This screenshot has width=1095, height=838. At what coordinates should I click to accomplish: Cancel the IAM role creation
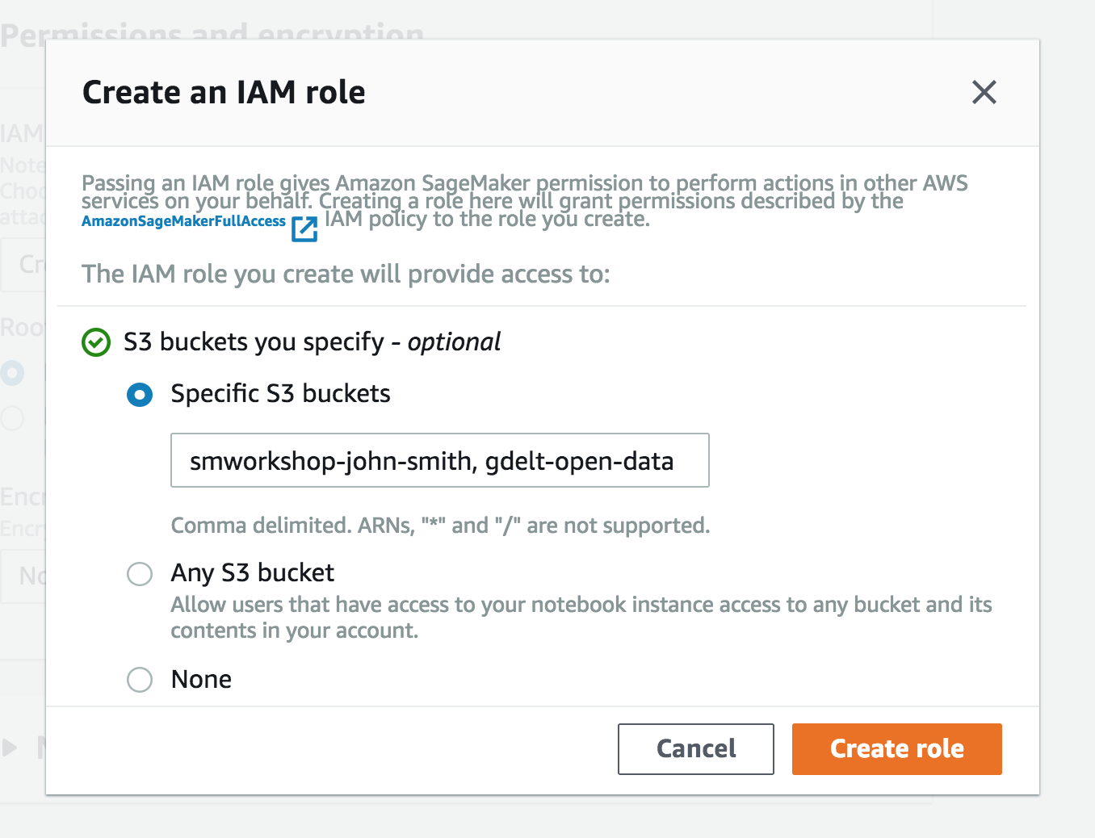(x=696, y=749)
